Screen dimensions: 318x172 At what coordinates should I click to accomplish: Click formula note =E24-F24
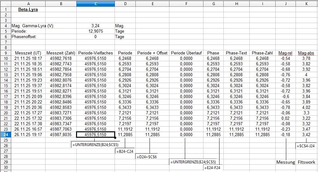(212, 168)
